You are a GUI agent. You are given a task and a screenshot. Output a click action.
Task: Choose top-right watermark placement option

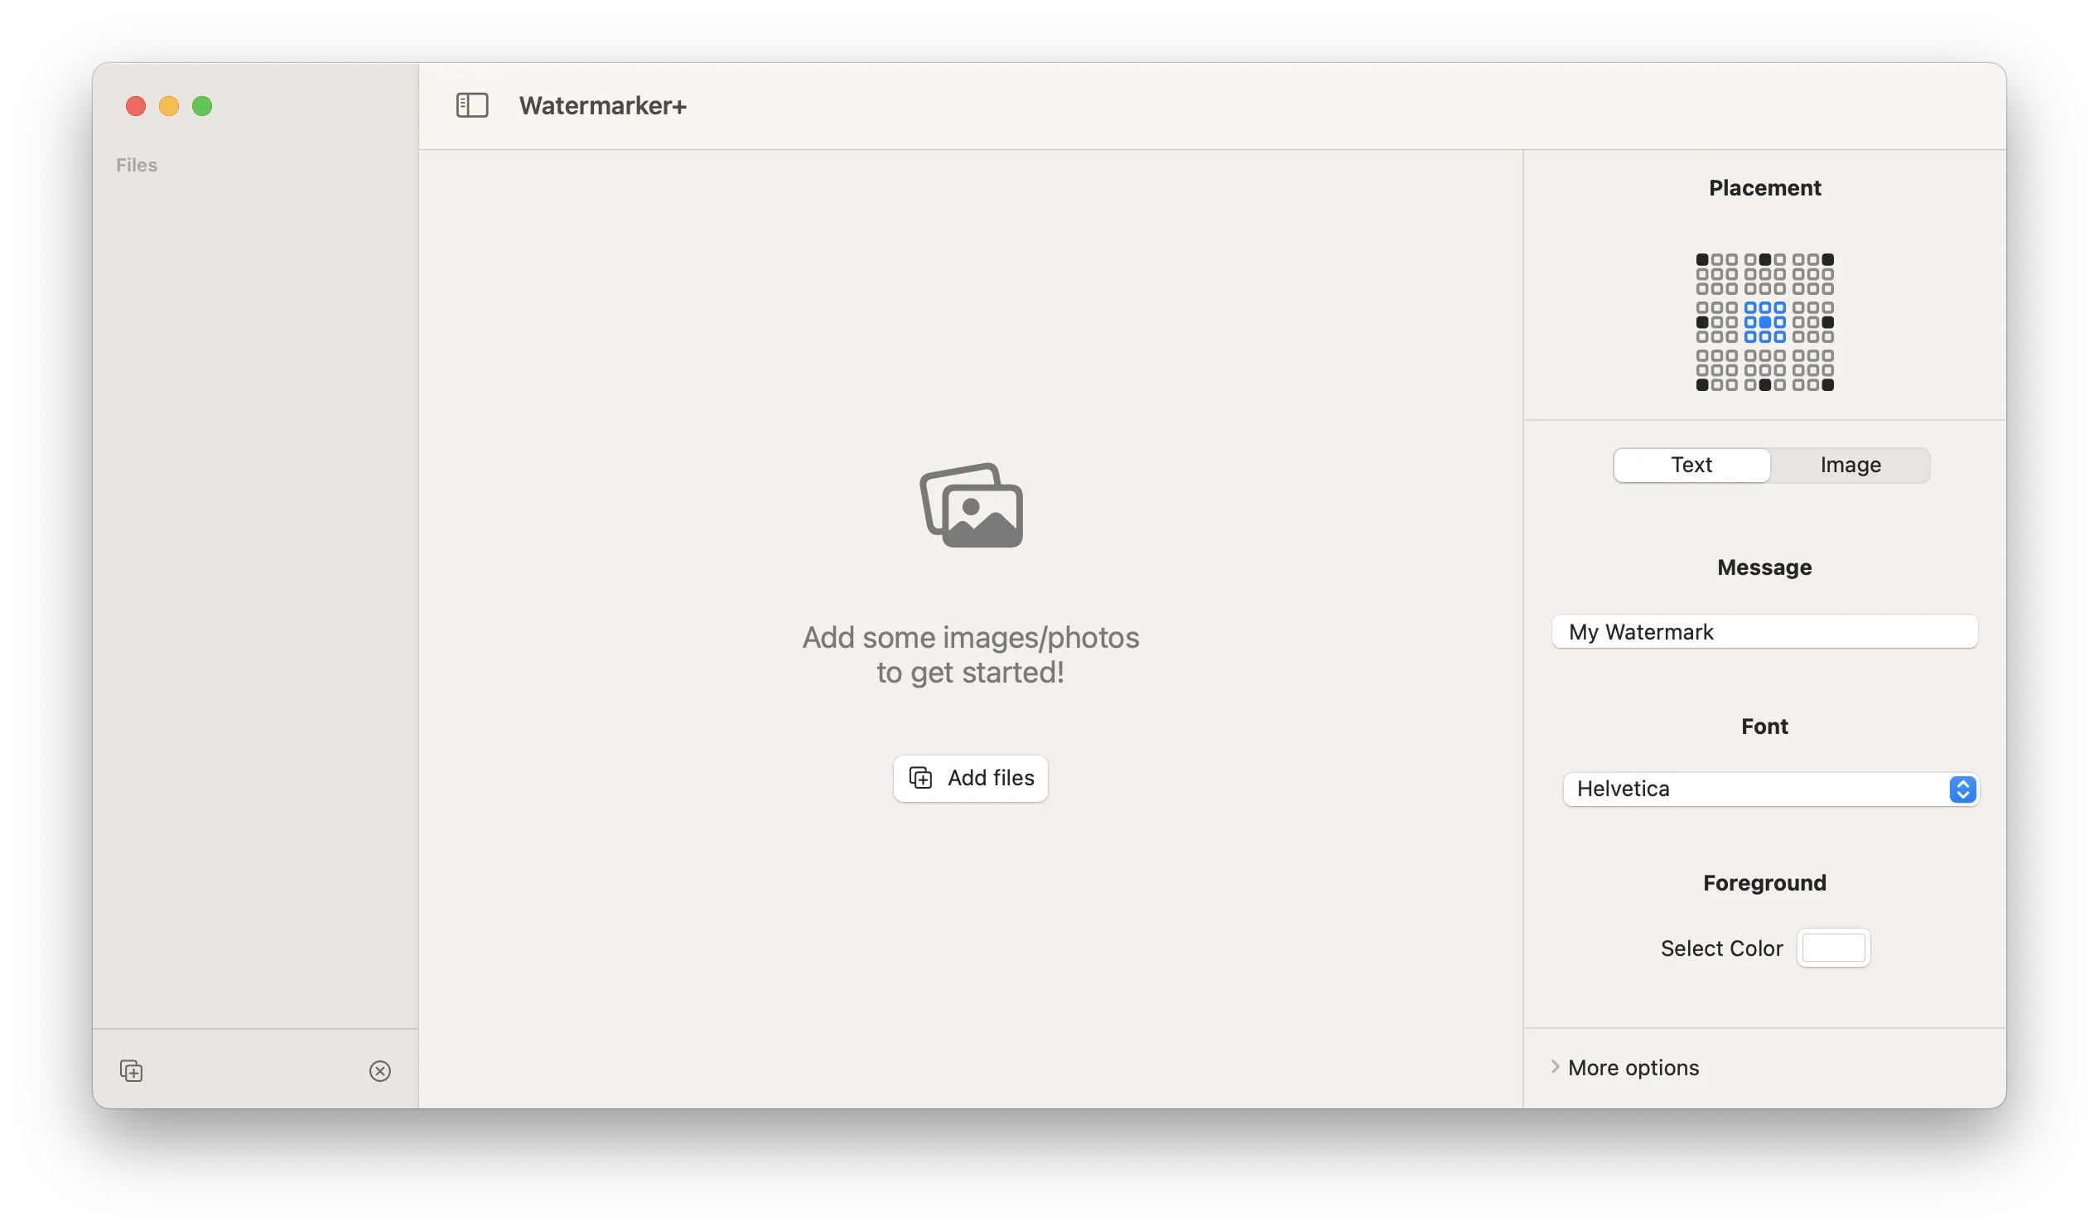[x=1812, y=274]
